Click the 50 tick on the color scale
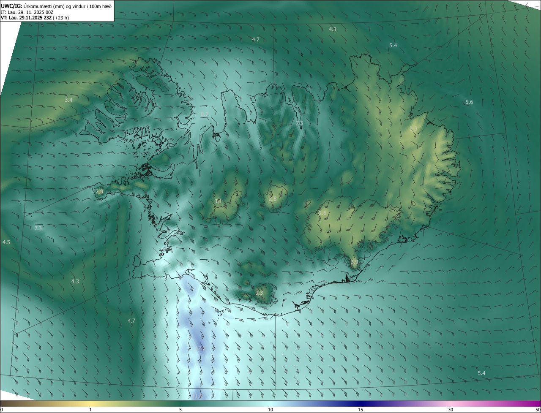Image resolution: width=541 pixels, height=413 pixels. [x=538, y=410]
